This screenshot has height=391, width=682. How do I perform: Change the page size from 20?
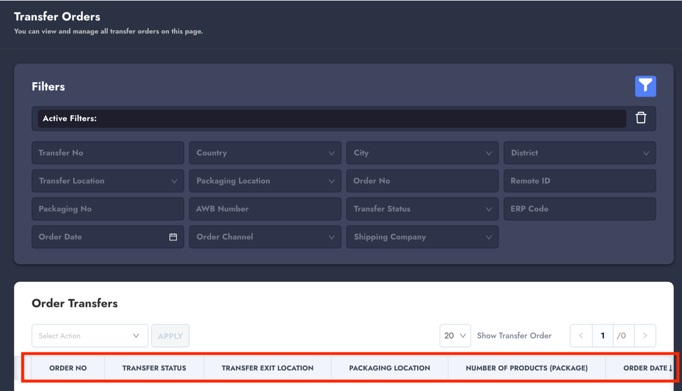455,335
